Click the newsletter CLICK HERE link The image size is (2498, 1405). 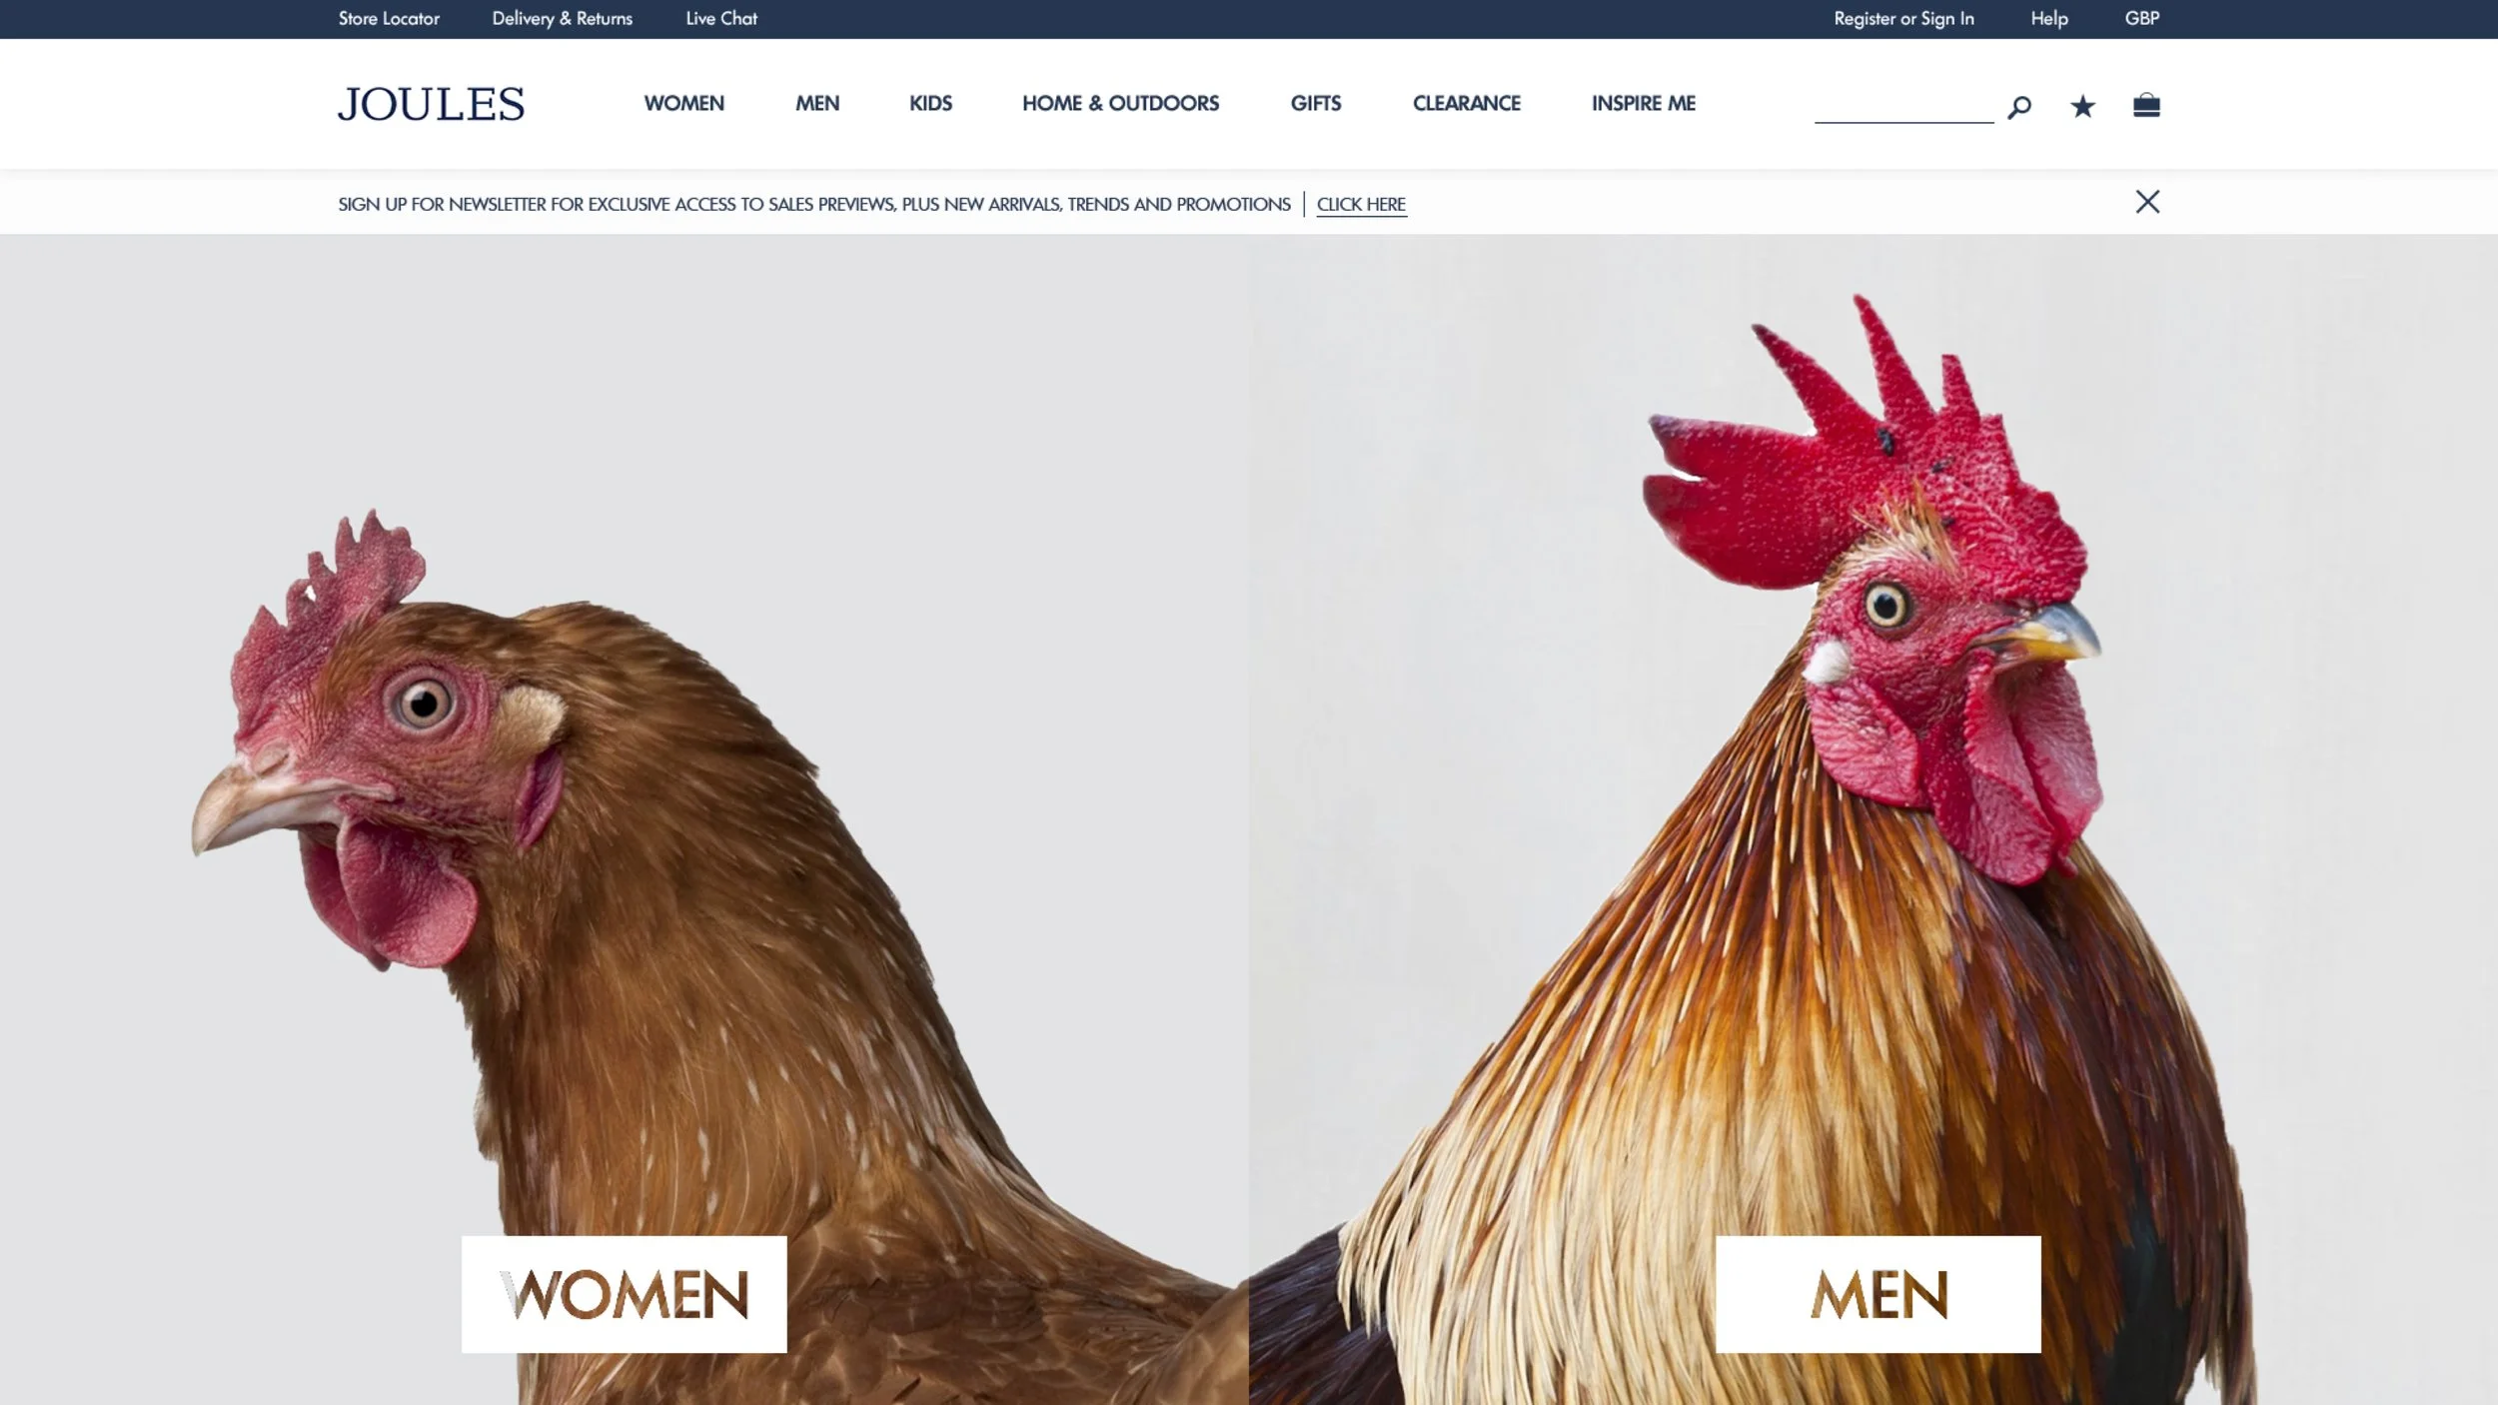click(1361, 204)
